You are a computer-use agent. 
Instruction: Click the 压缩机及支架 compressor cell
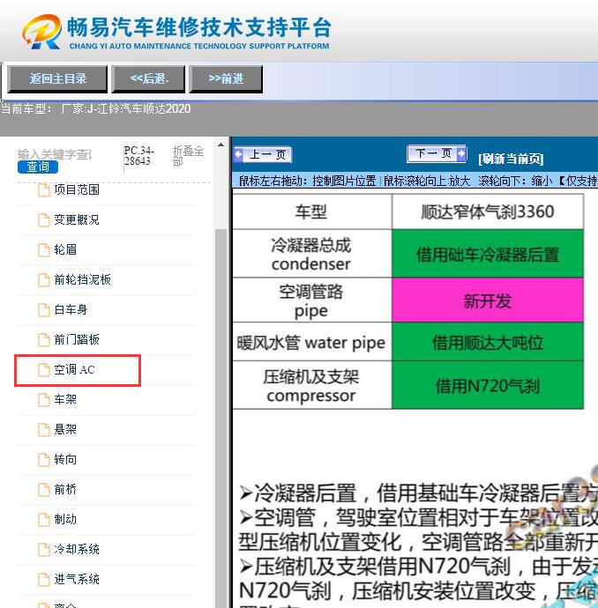pyautogui.click(x=311, y=385)
